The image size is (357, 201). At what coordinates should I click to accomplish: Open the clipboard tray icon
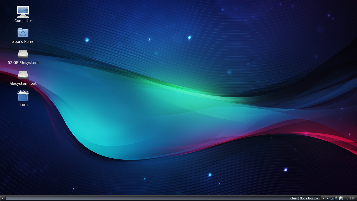(341, 198)
